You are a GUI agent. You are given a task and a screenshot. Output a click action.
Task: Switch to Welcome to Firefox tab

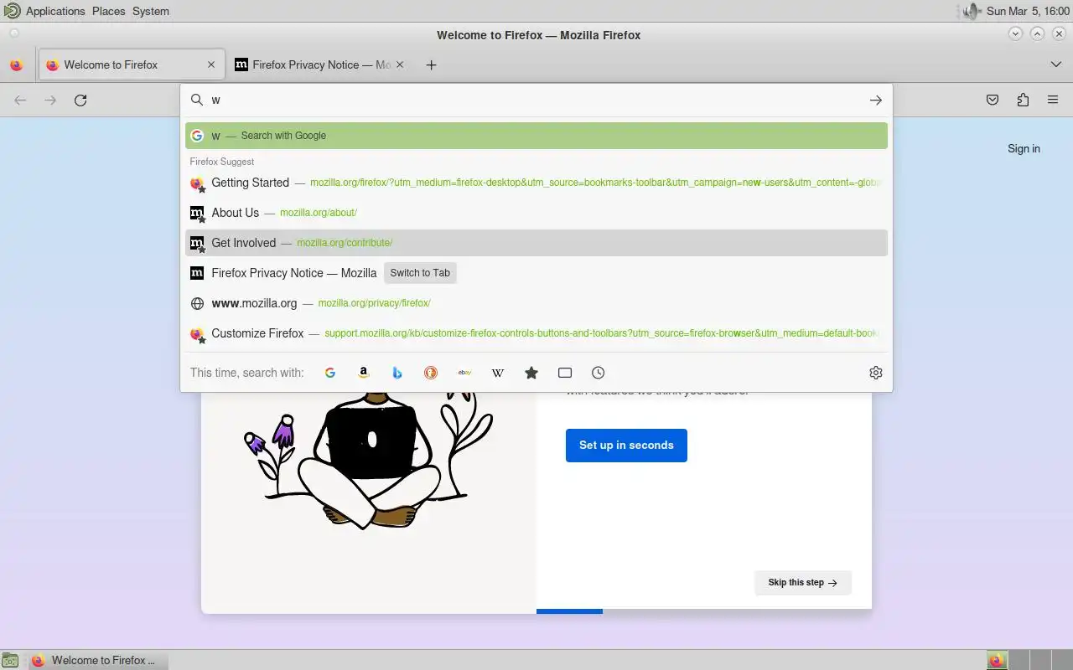pos(131,64)
